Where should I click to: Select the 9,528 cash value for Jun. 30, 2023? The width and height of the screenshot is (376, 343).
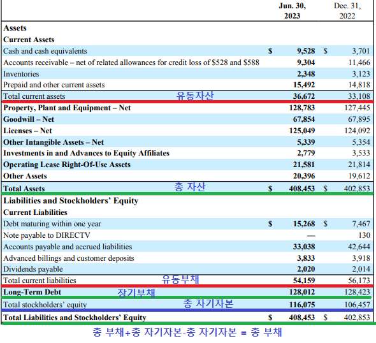(306, 51)
